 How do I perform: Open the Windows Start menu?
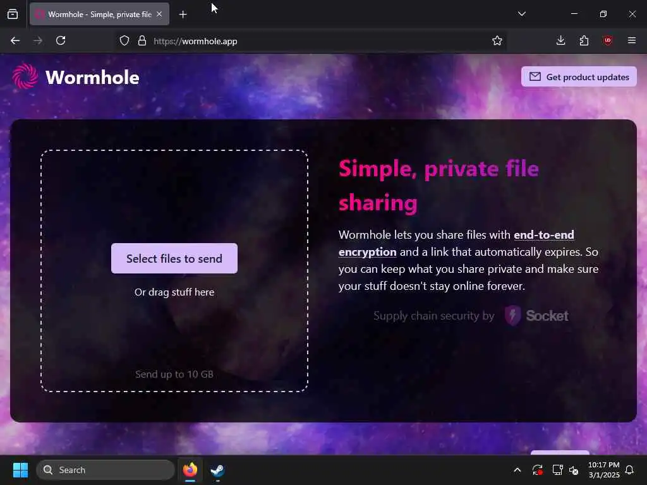point(20,470)
